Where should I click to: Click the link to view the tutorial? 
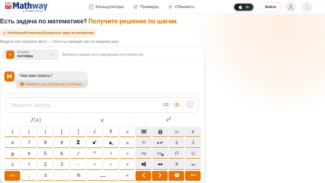(x=52, y=84)
